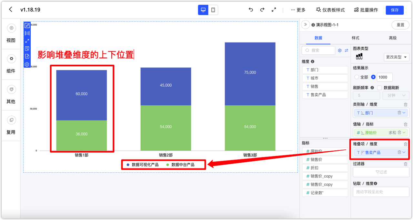
Task: Select the 全部 result display radio
Action: coord(357,77)
